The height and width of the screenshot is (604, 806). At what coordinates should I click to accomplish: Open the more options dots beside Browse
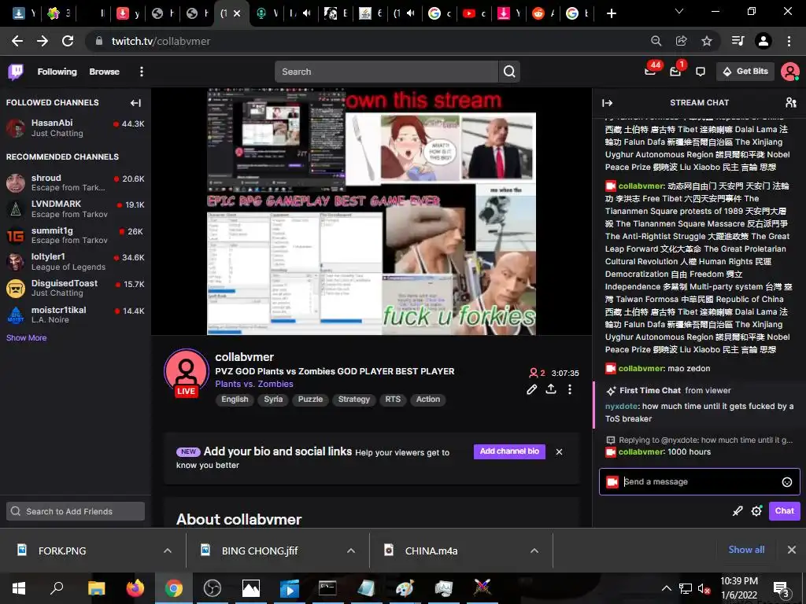click(142, 72)
